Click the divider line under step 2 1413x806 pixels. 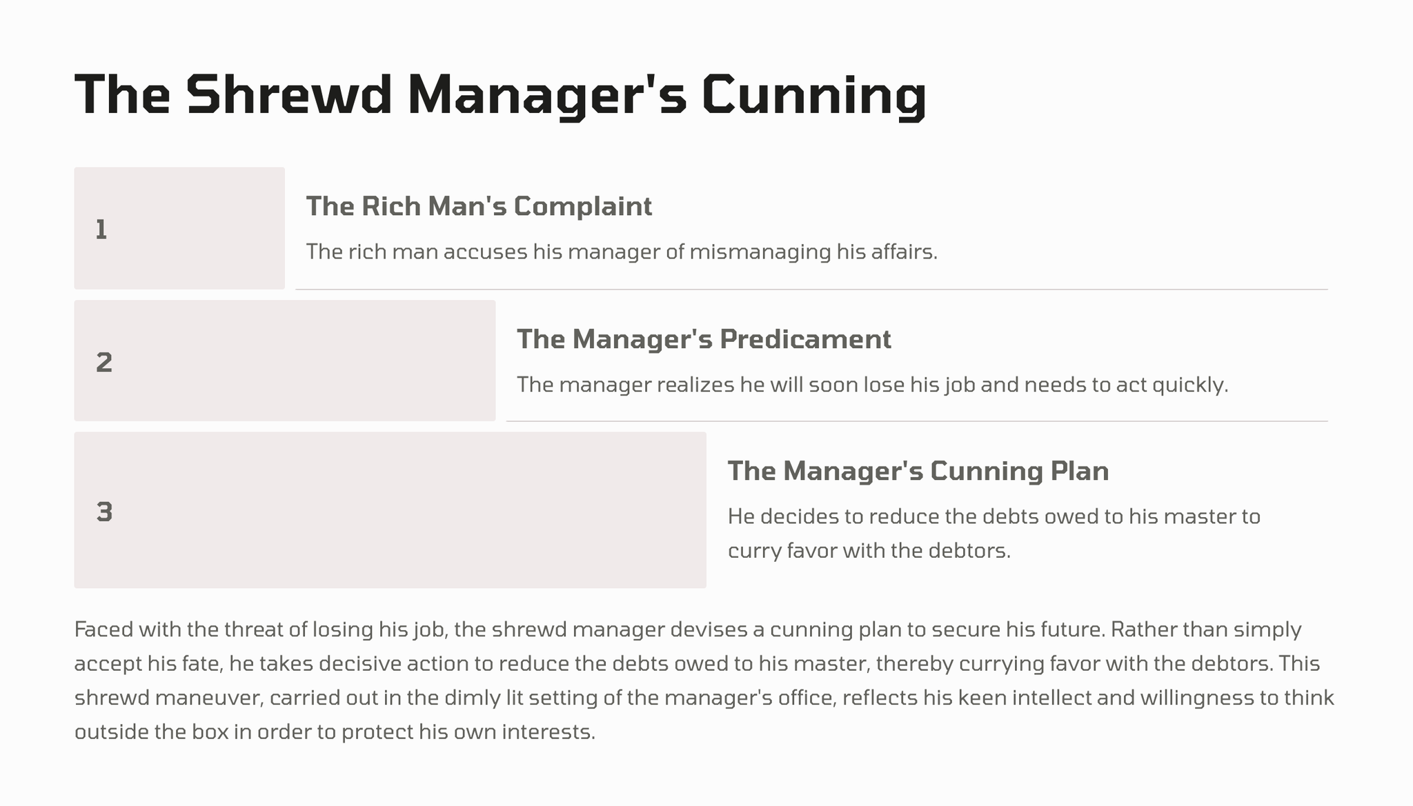(916, 421)
